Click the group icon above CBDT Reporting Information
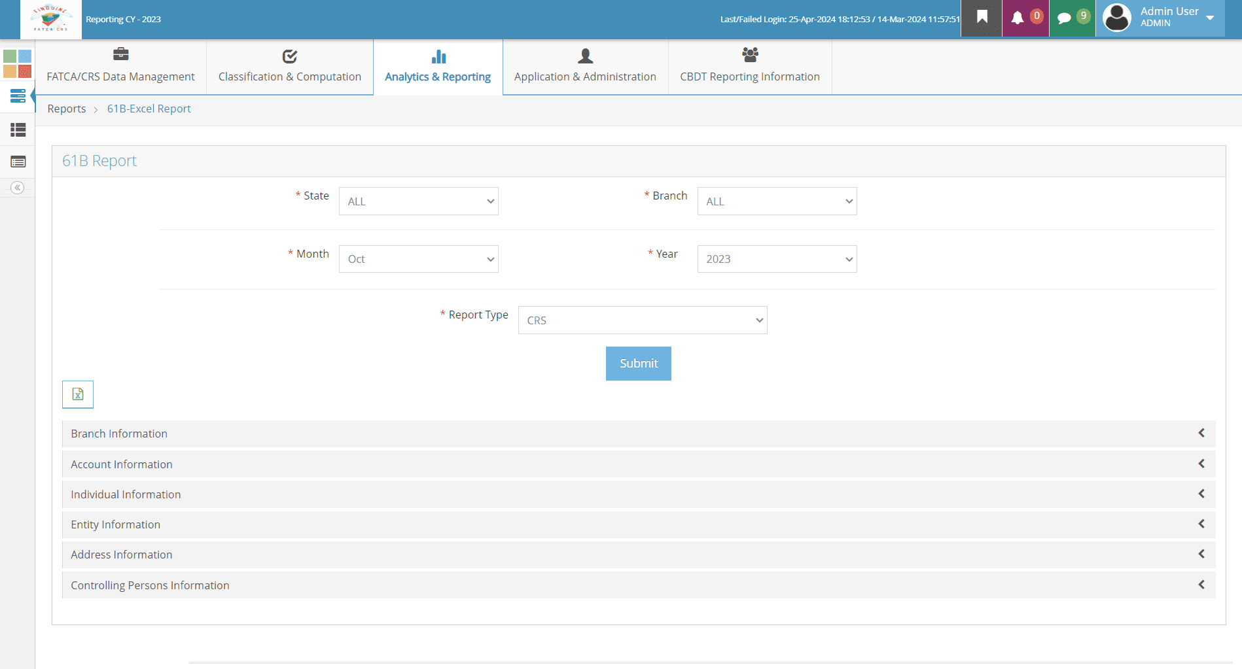This screenshot has width=1242, height=669. pyautogui.click(x=750, y=54)
